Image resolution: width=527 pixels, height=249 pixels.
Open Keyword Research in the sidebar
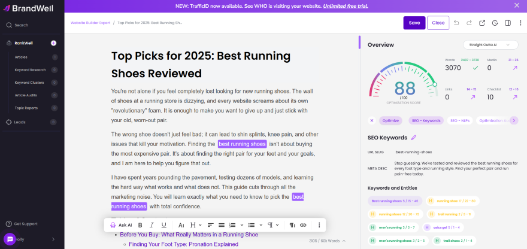[30, 70]
